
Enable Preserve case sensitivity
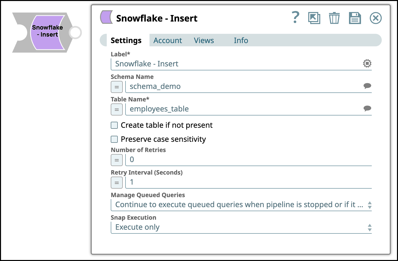tap(114, 139)
